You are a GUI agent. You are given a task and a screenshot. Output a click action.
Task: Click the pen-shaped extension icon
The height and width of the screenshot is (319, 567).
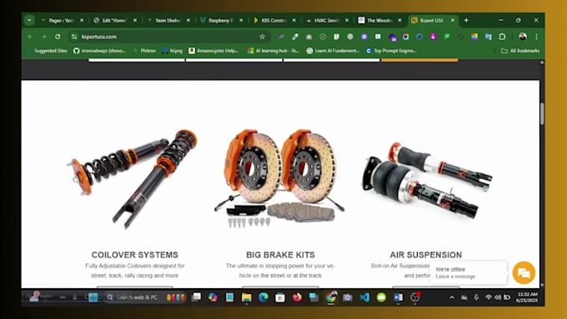(295, 37)
